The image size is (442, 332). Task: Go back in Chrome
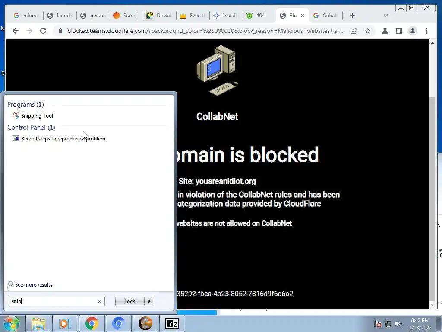coord(16,31)
